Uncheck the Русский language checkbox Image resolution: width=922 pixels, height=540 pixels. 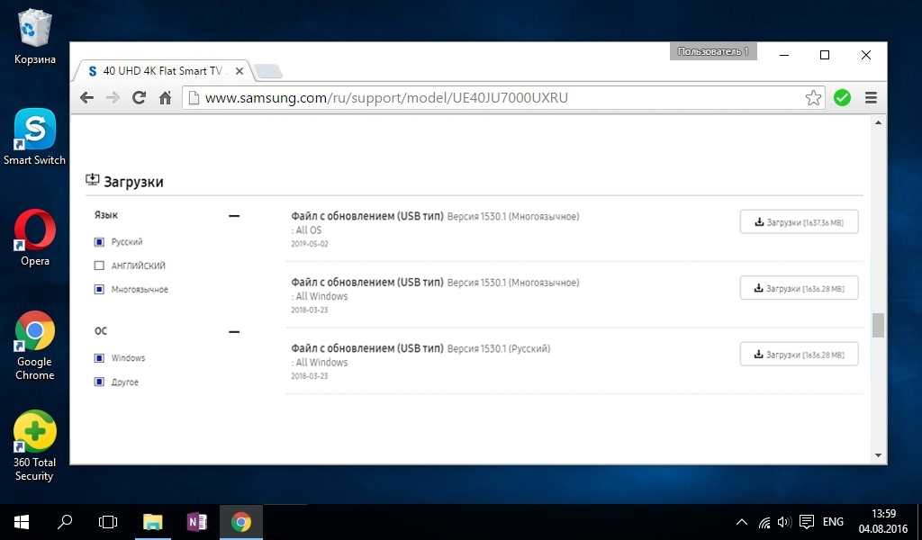click(x=99, y=242)
